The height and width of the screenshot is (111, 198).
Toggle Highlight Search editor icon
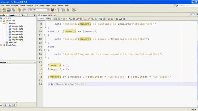point(81,19)
